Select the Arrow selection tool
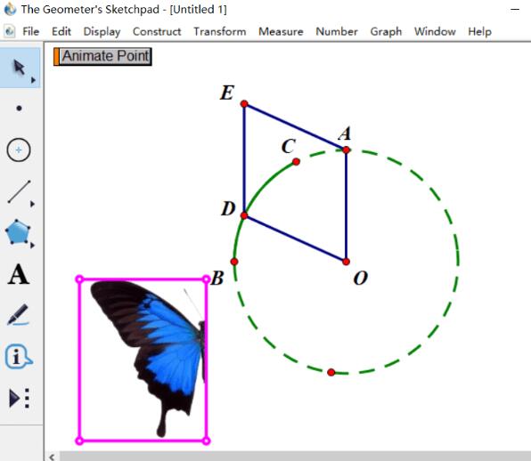This screenshot has width=531, height=461. coord(19,68)
